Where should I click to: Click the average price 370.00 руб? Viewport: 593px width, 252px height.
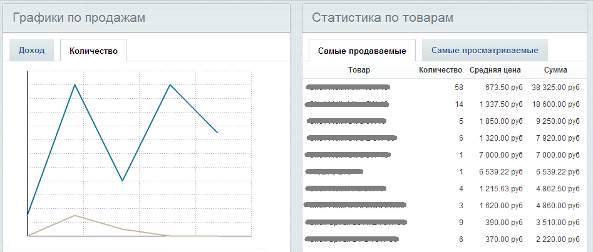(504, 239)
